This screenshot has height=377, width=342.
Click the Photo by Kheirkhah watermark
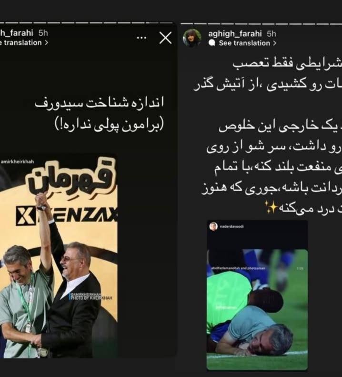point(91,296)
